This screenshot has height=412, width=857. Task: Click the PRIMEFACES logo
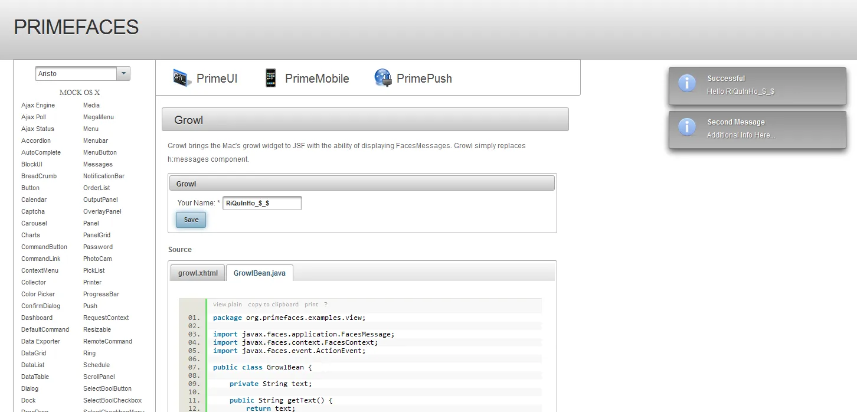point(76,27)
